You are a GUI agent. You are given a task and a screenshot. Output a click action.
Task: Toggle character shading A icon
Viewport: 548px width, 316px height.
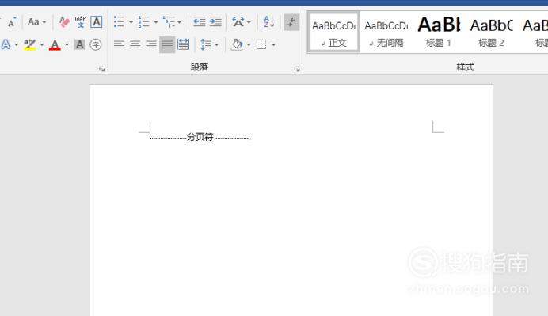pyautogui.click(x=80, y=44)
